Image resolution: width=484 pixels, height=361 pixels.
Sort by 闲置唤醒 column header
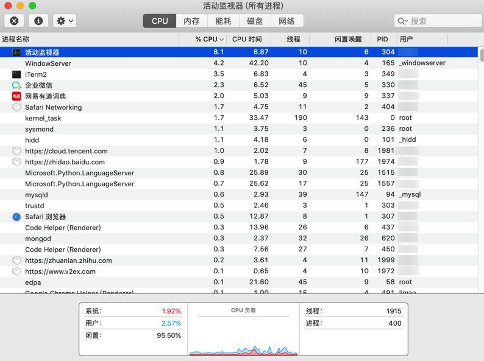click(340, 39)
